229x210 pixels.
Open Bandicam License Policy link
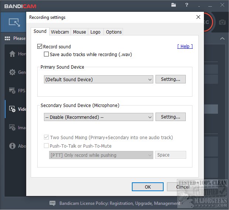point(120,203)
